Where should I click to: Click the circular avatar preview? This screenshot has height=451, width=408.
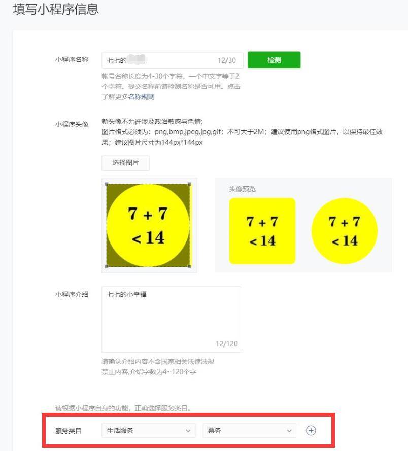(345, 231)
